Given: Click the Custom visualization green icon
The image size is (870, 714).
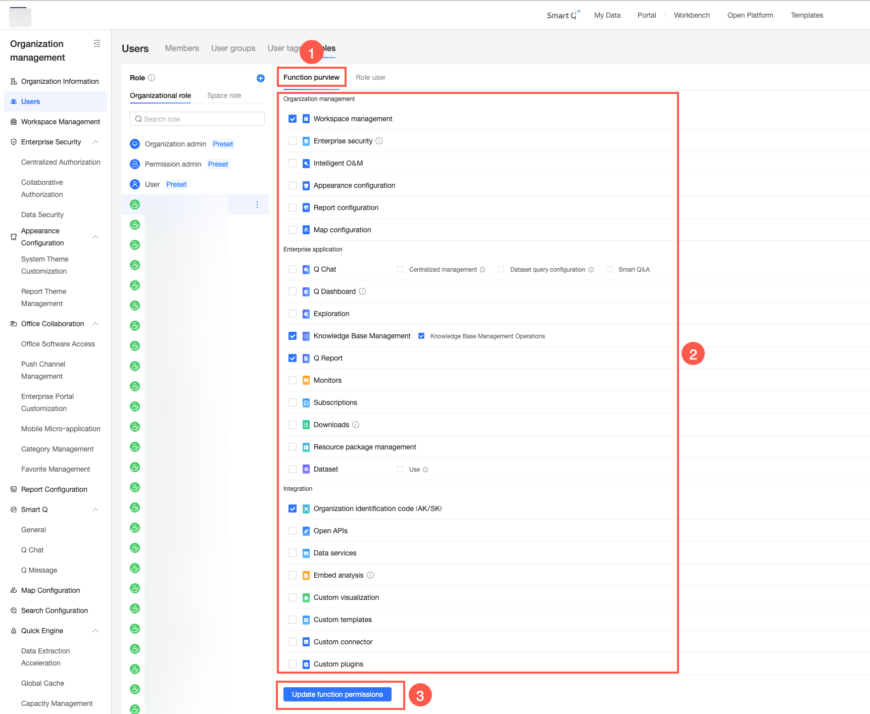Looking at the screenshot, I should pyautogui.click(x=306, y=597).
